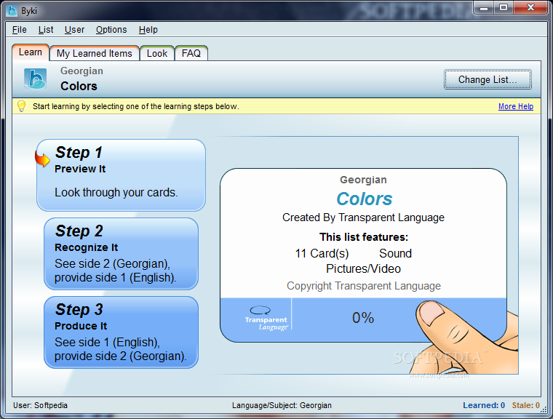Click the 'Georgian' label in header
This screenshot has width=553, height=419.
point(81,71)
